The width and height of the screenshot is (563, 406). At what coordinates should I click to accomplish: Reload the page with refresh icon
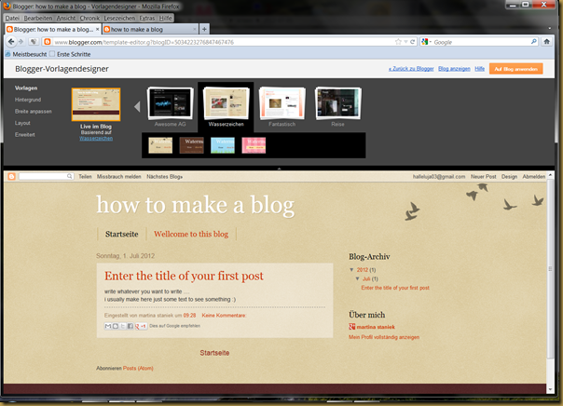pyautogui.click(x=413, y=42)
